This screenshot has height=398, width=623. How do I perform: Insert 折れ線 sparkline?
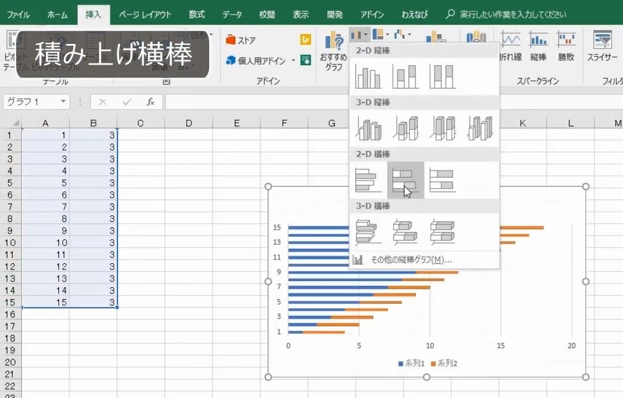(x=510, y=46)
